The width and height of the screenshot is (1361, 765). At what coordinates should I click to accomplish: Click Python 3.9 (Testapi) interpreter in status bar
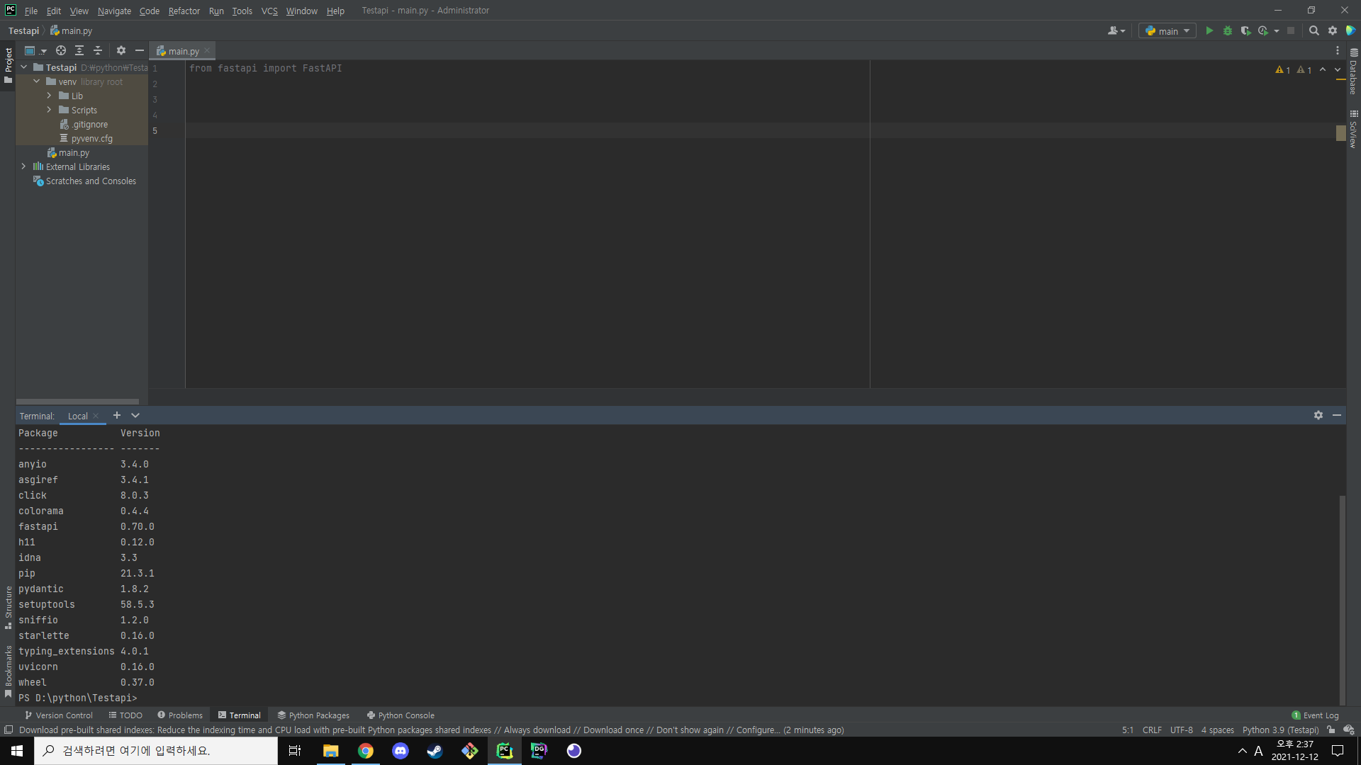coord(1280,730)
